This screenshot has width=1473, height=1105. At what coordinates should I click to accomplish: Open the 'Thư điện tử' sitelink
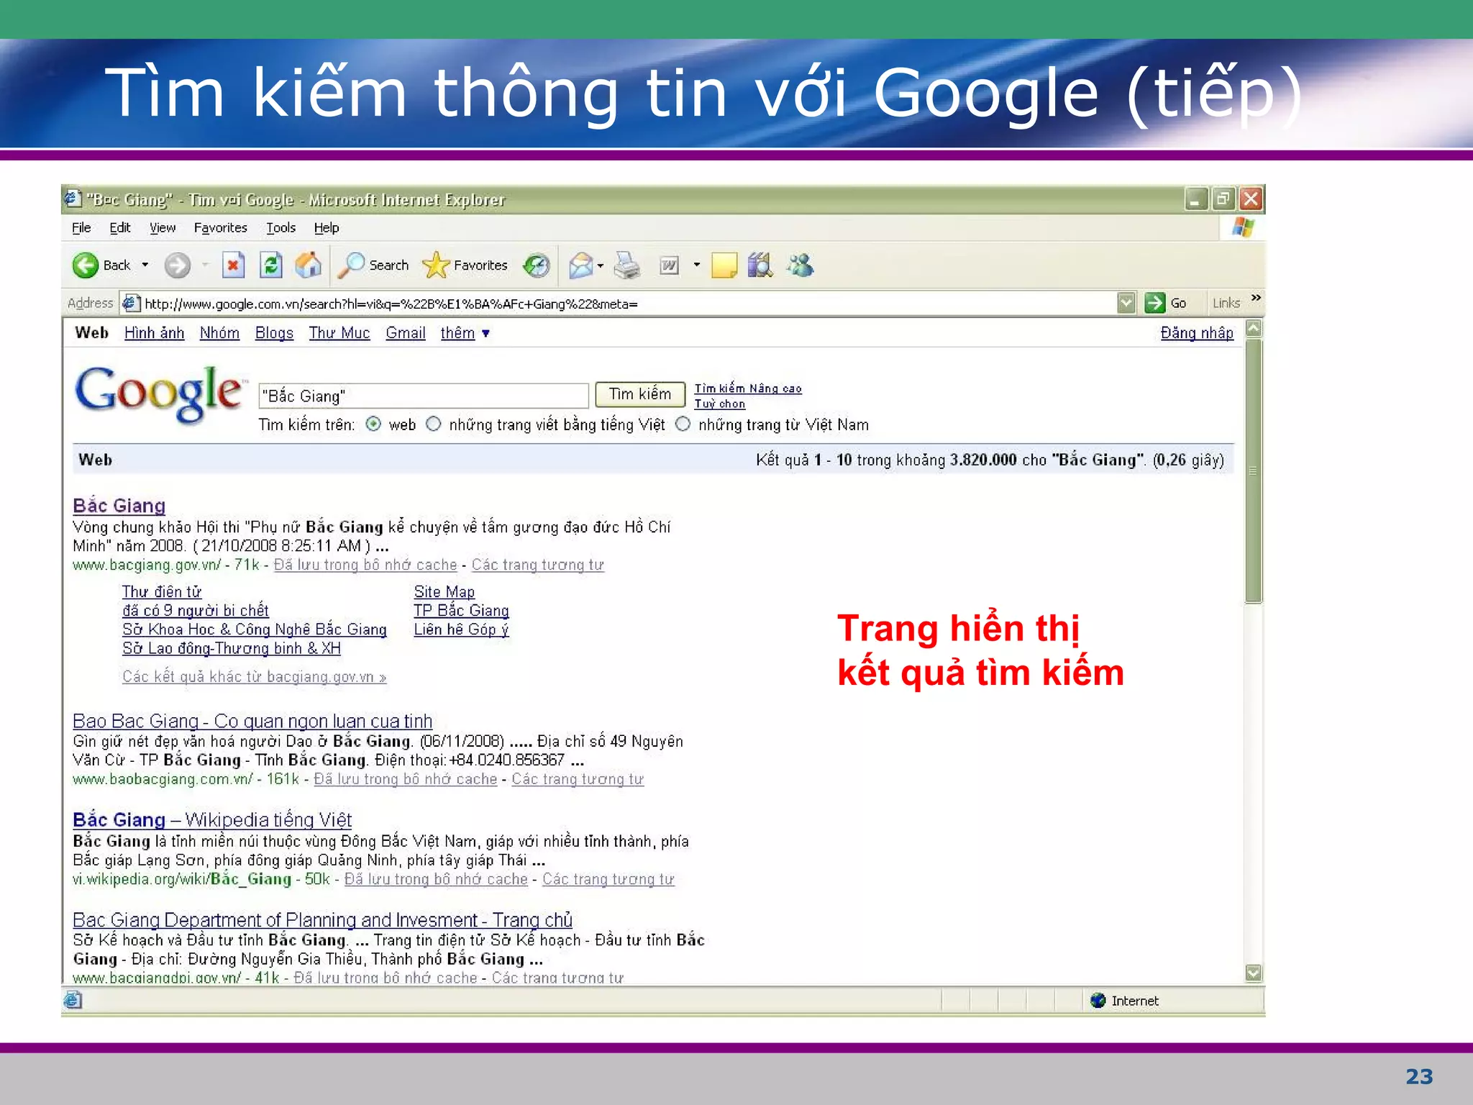pos(162,591)
